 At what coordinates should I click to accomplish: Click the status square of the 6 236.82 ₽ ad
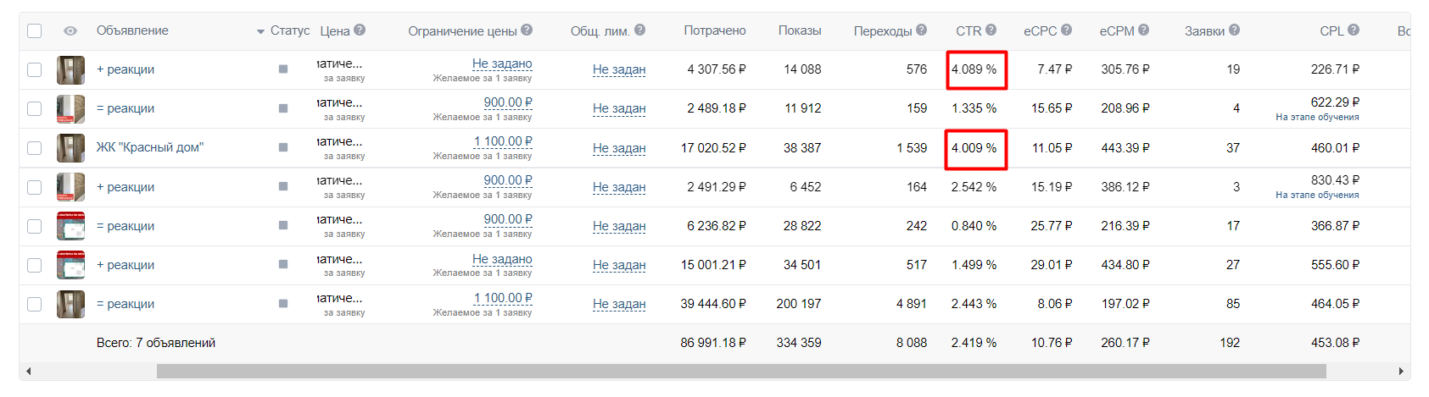[283, 225]
